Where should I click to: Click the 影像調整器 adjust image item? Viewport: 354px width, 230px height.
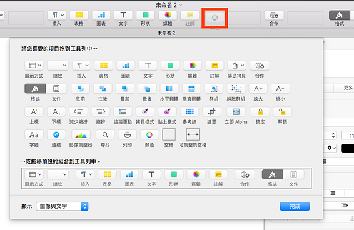pos(81,135)
